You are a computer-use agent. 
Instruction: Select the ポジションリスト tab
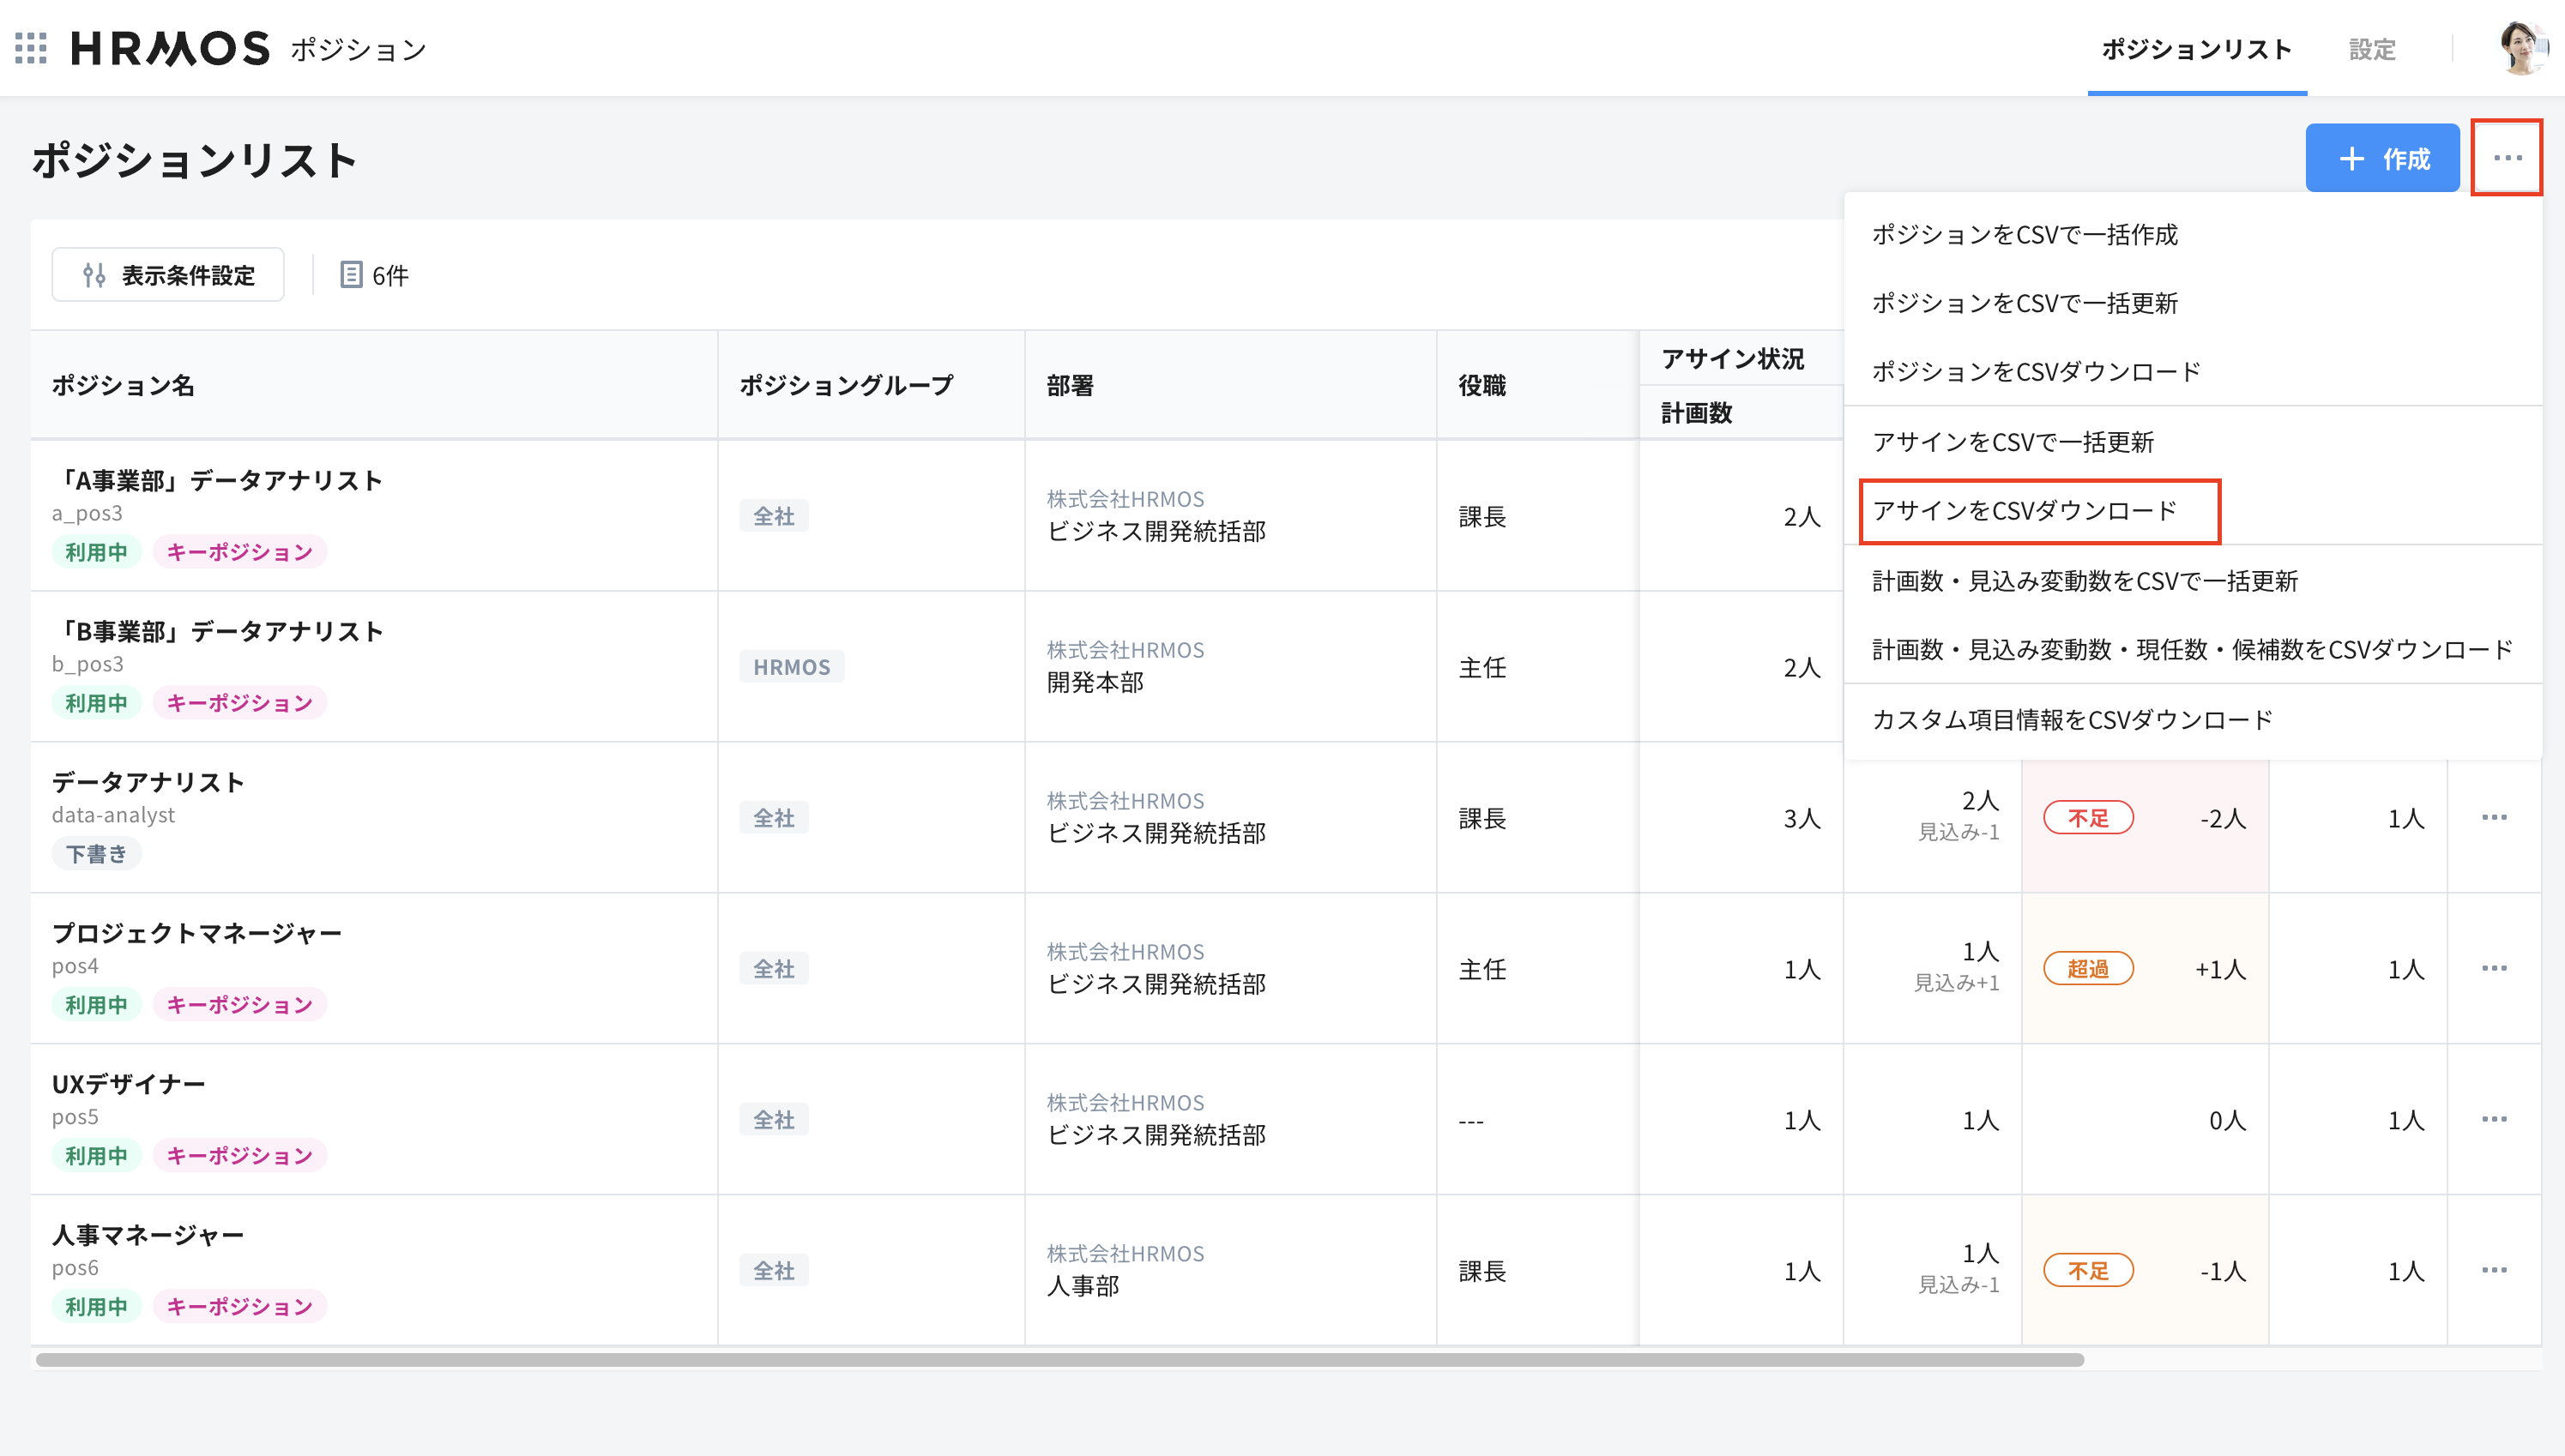[x=2197, y=49]
